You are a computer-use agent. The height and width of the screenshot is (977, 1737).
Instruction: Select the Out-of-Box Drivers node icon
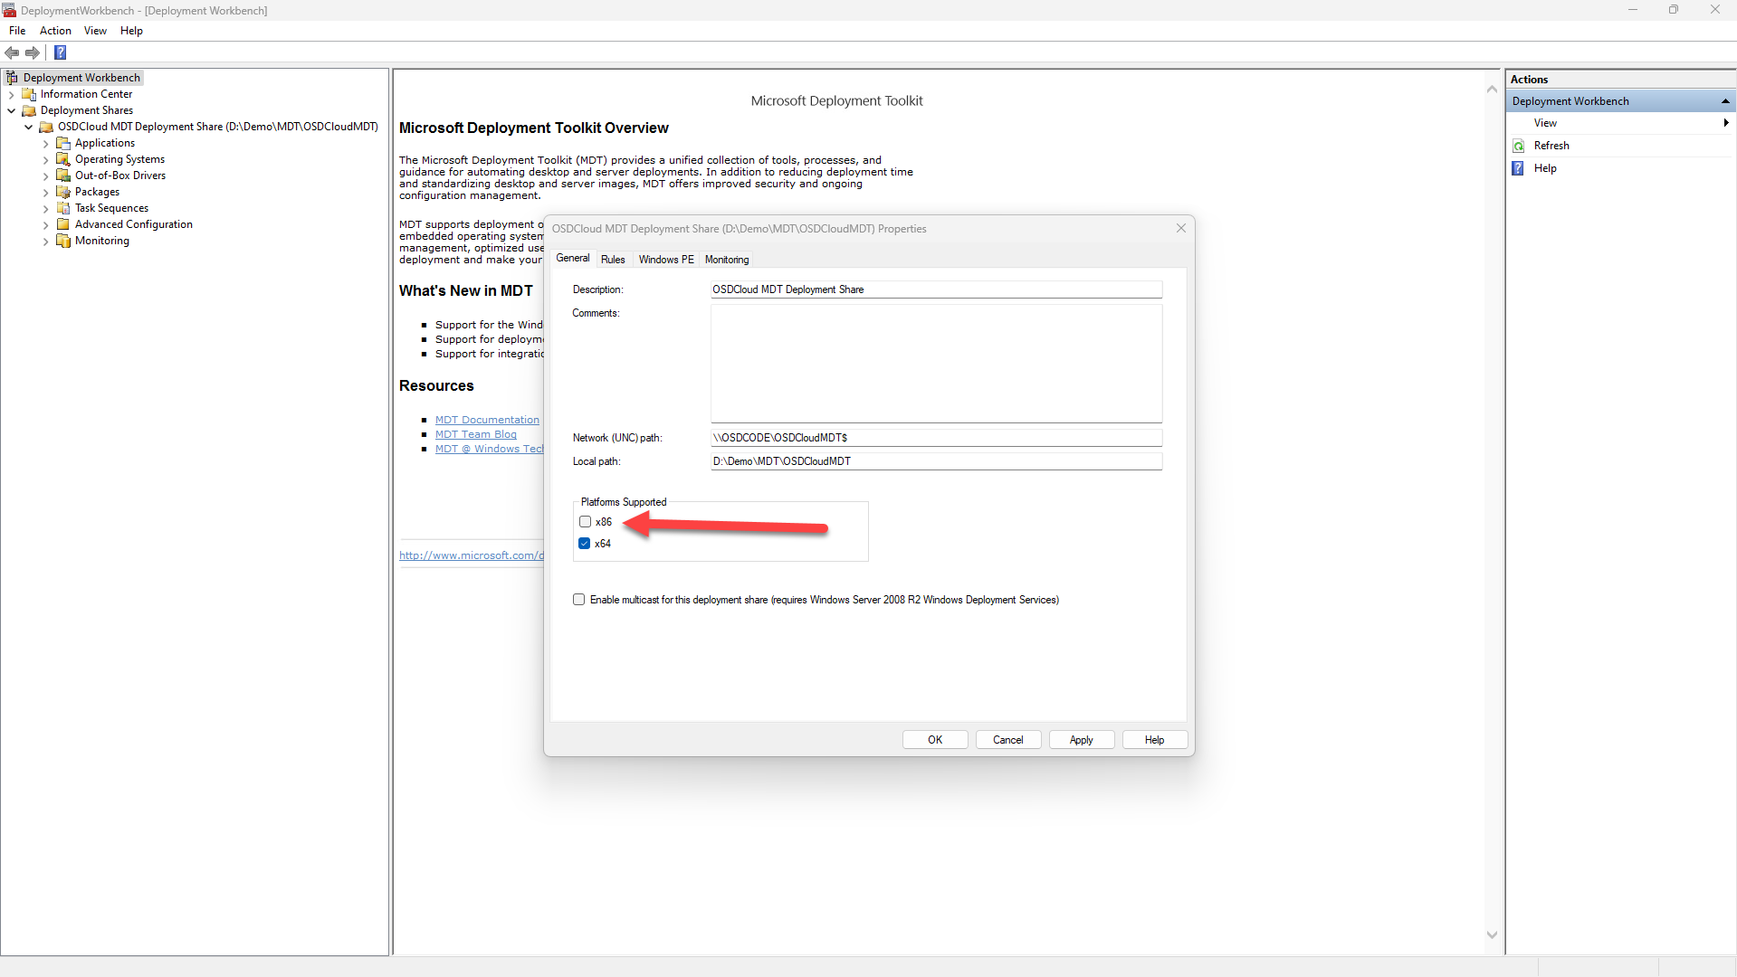[x=63, y=175]
